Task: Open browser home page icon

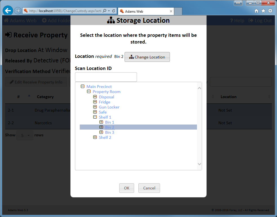Action: (x=256, y=11)
